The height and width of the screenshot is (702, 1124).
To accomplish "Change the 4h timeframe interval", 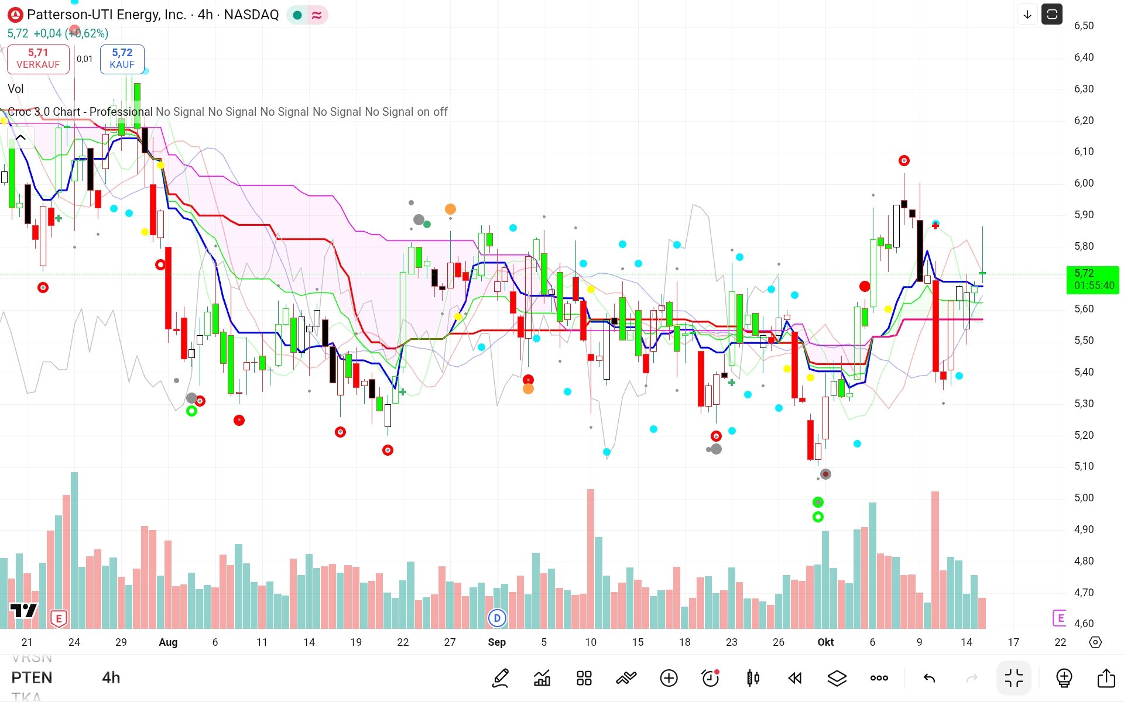I will pos(111,677).
